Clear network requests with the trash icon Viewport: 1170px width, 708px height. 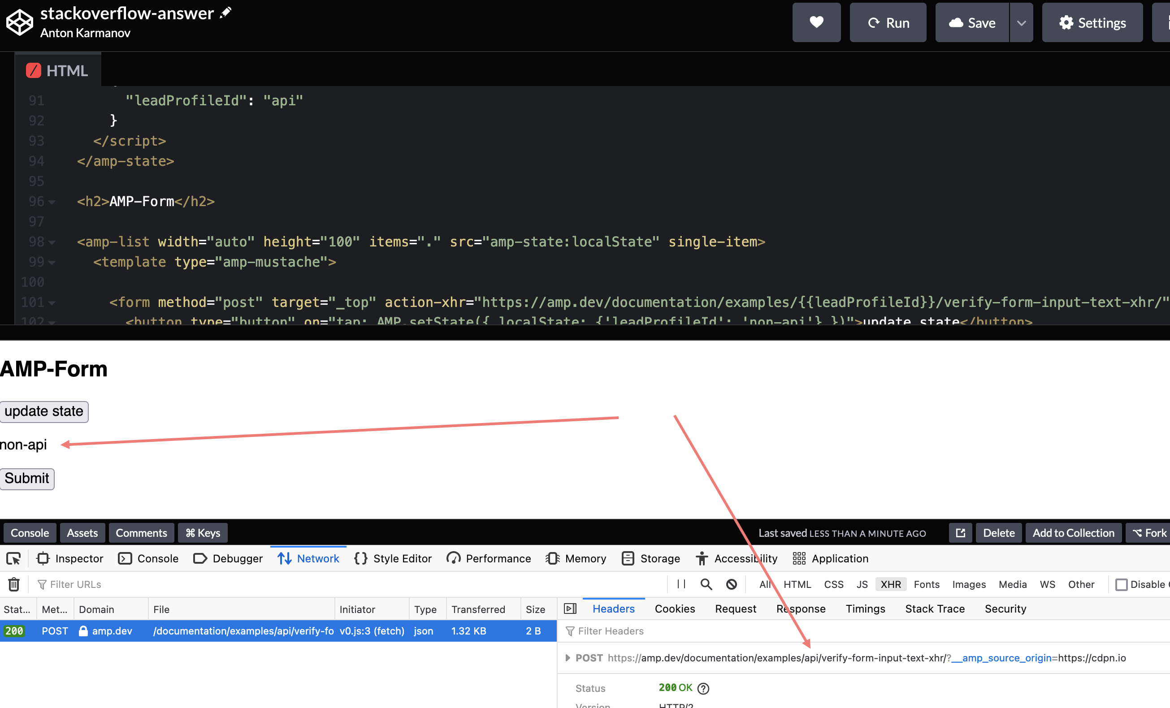click(x=14, y=584)
